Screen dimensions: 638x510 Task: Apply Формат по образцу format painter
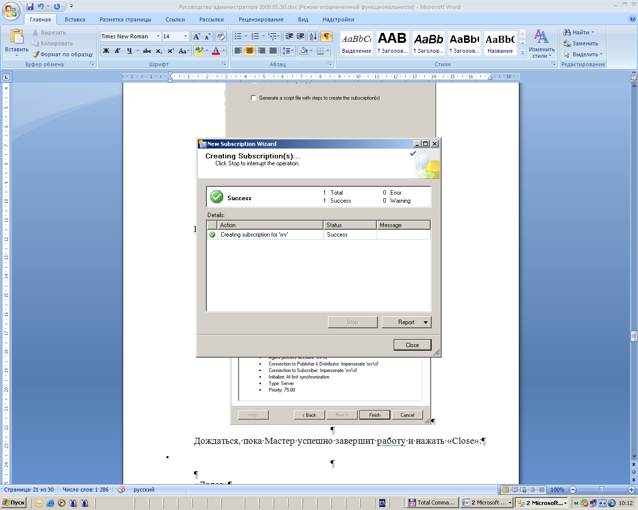(x=63, y=54)
